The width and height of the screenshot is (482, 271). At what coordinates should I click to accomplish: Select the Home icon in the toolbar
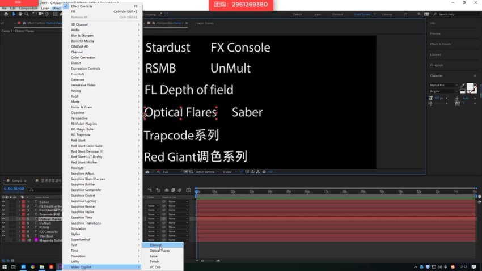(6, 14)
